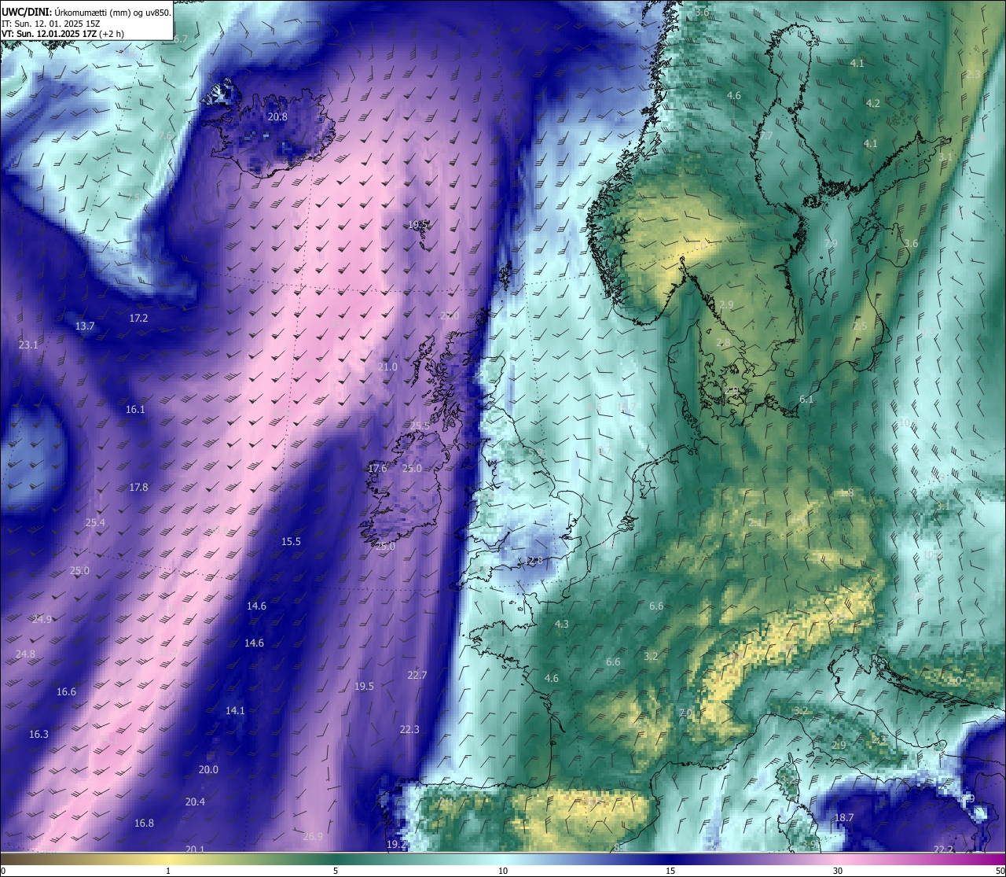Viewport: 1006px width, 877px height.
Task: Click the 4.3 value over northern France
Action: pyautogui.click(x=562, y=625)
